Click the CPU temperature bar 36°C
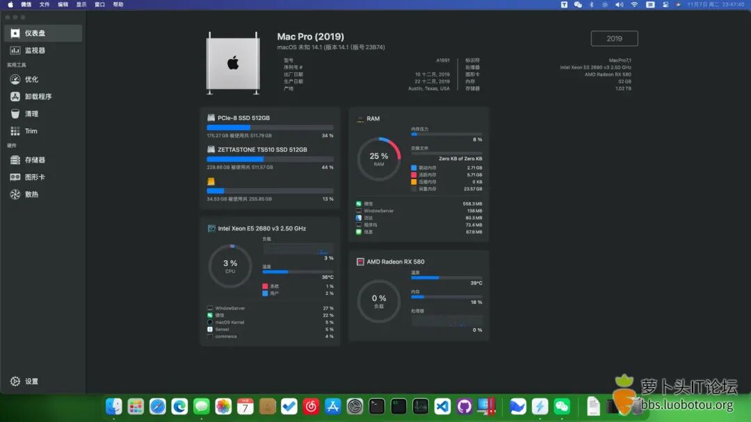751x422 pixels. [298, 272]
